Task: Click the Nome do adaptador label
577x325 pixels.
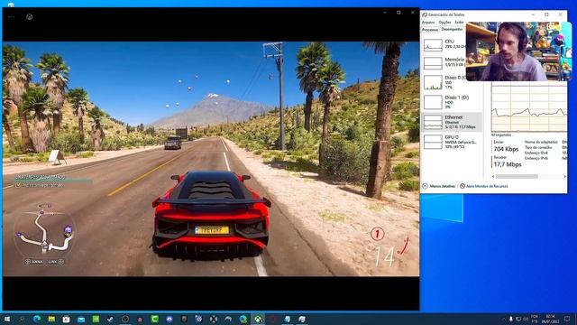Action: (x=541, y=142)
